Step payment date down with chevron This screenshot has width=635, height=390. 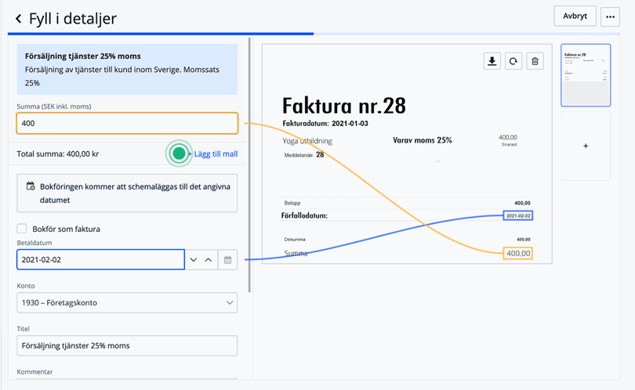pos(194,260)
